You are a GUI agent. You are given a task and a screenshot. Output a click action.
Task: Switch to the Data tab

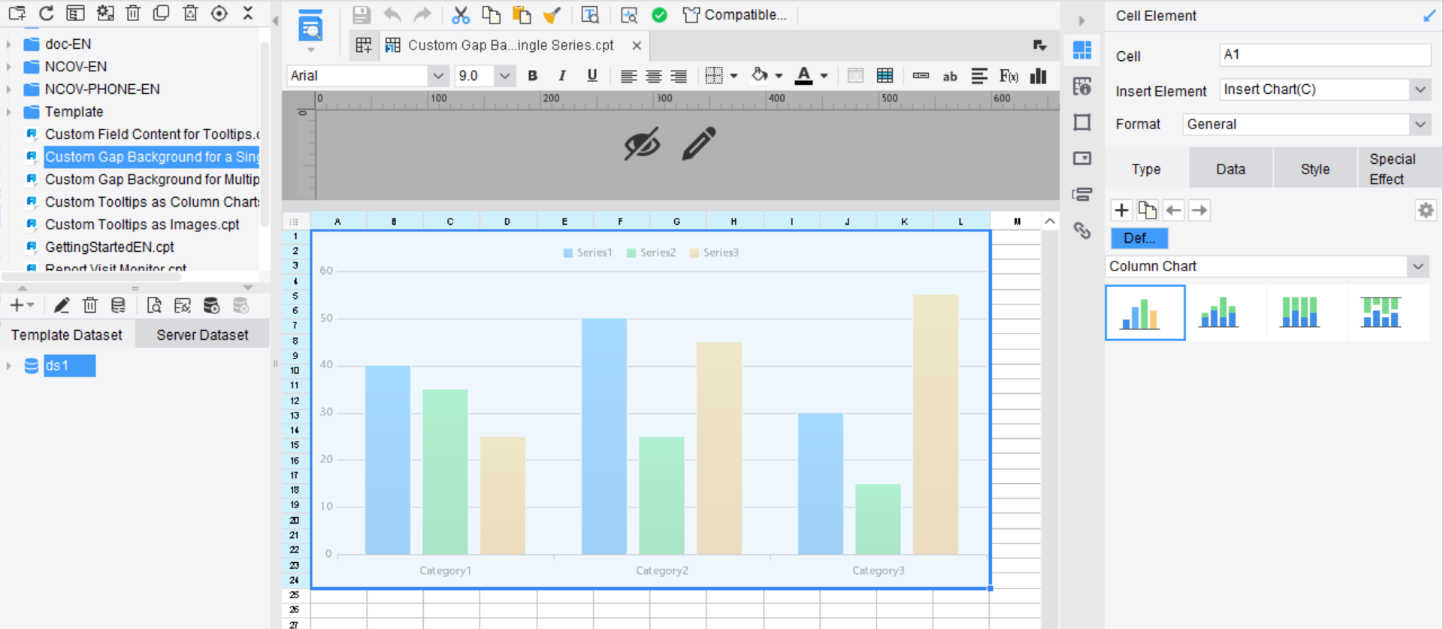tap(1231, 169)
